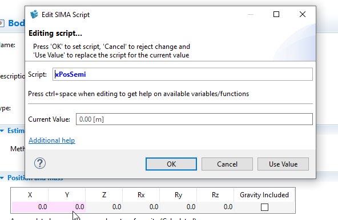Click the Gravity Included column header
338x220 pixels.
click(x=264, y=195)
